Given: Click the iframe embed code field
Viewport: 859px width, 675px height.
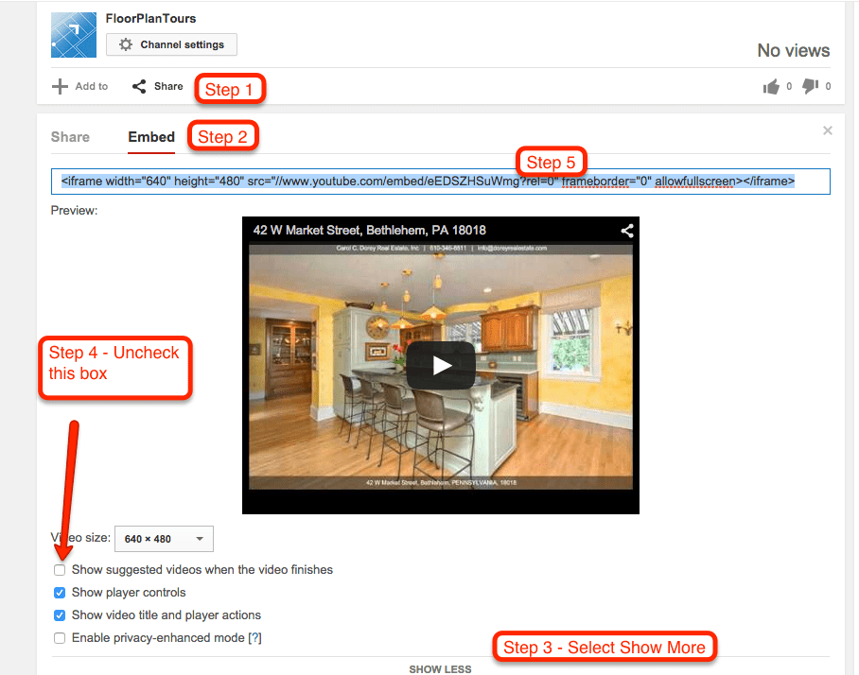Looking at the screenshot, I should click(x=440, y=182).
